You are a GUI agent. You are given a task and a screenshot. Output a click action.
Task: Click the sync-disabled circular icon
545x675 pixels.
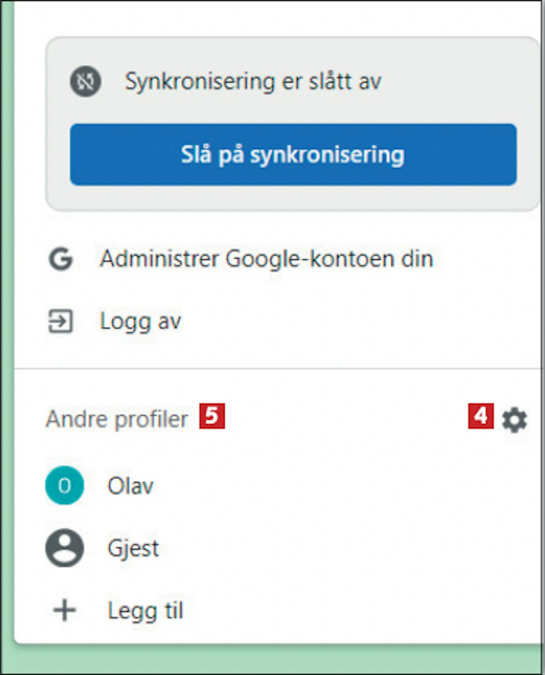click(x=86, y=81)
